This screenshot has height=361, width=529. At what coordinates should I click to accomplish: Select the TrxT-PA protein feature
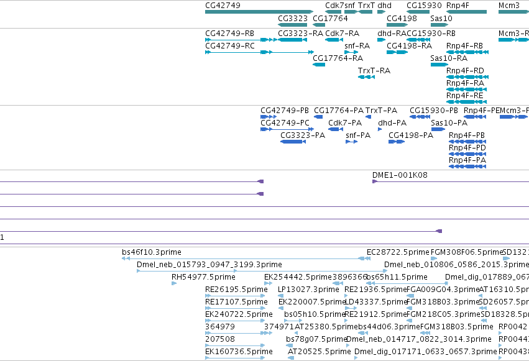(x=369, y=117)
